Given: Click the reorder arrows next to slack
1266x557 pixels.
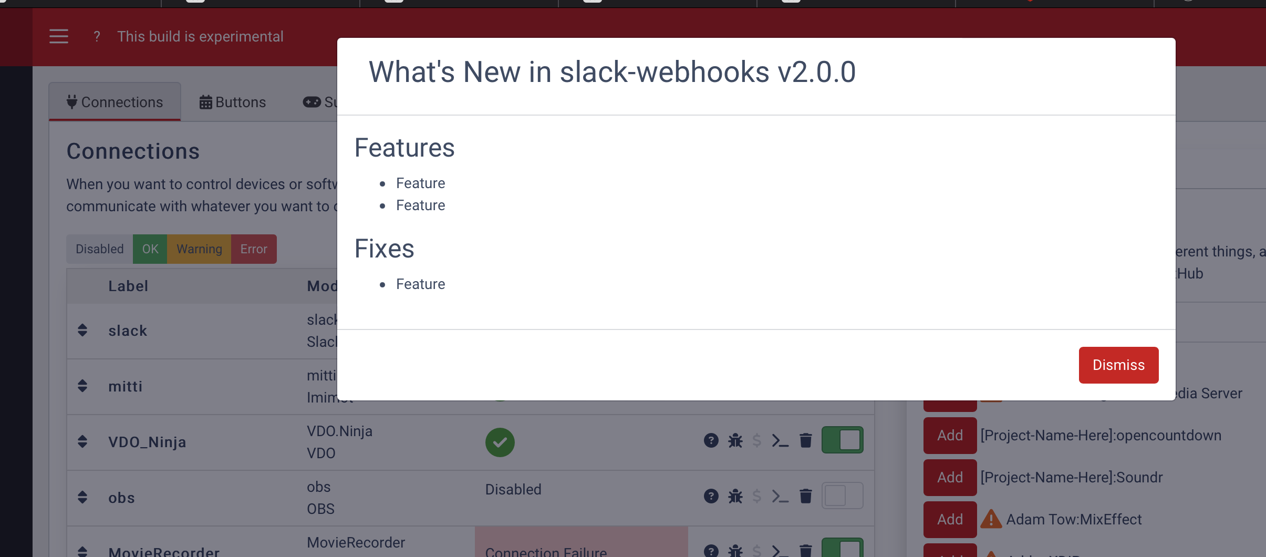Looking at the screenshot, I should (x=83, y=331).
